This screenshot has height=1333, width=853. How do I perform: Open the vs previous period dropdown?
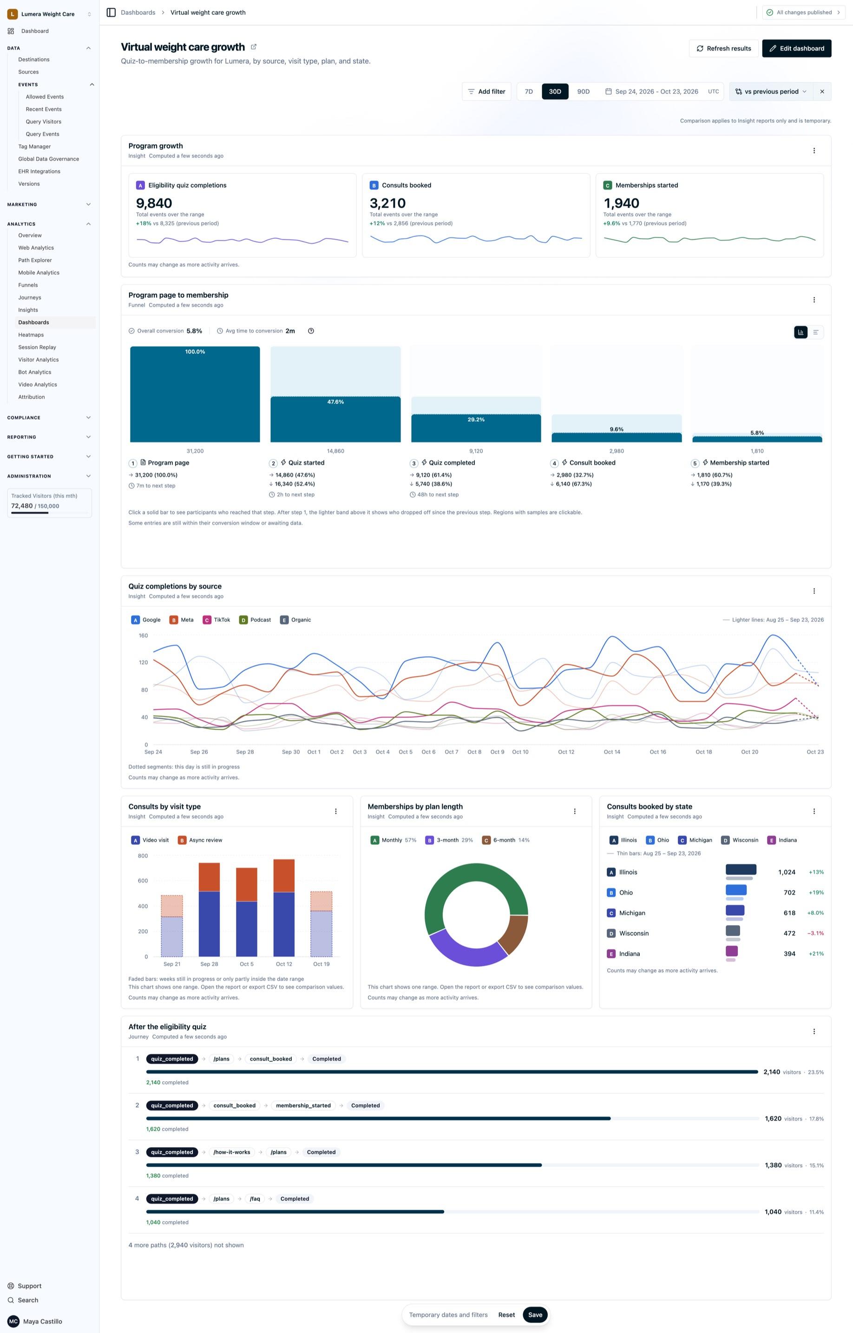point(771,92)
